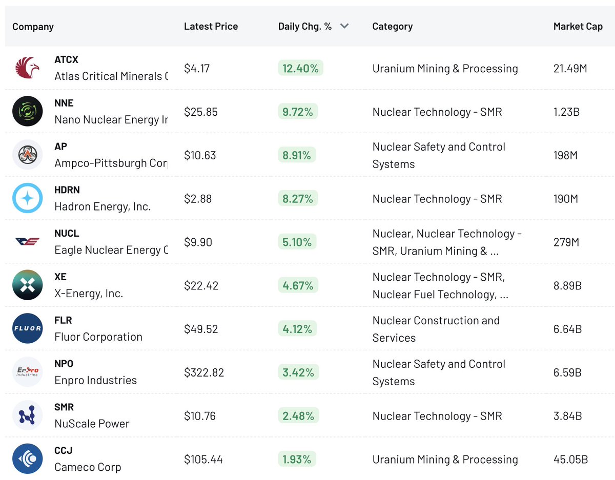This screenshot has width=615, height=480.
Task: Select the 9.72% change badge for NNE
Action: click(x=298, y=111)
